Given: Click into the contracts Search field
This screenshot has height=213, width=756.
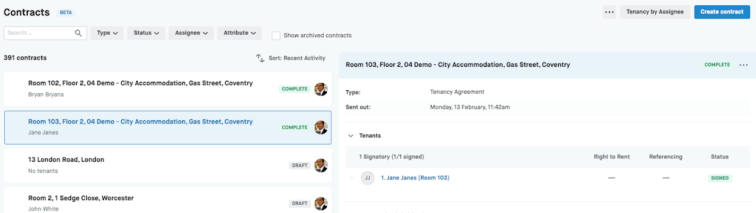Looking at the screenshot, I should click(45, 33).
